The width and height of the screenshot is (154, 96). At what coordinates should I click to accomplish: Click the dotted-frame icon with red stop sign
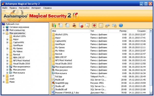[94, 25]
